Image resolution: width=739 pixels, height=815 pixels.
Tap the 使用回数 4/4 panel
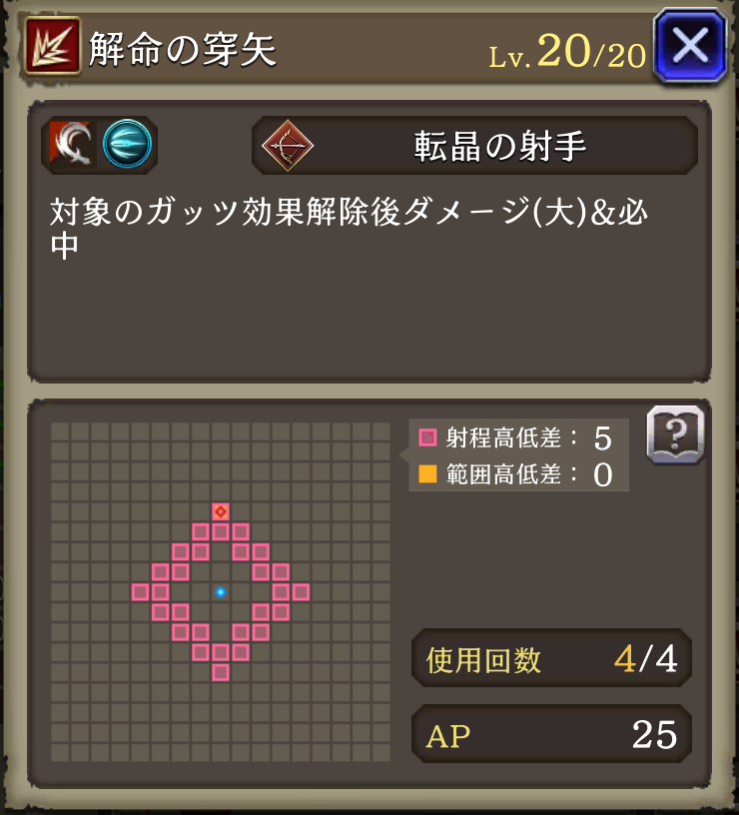click(551, 658)
